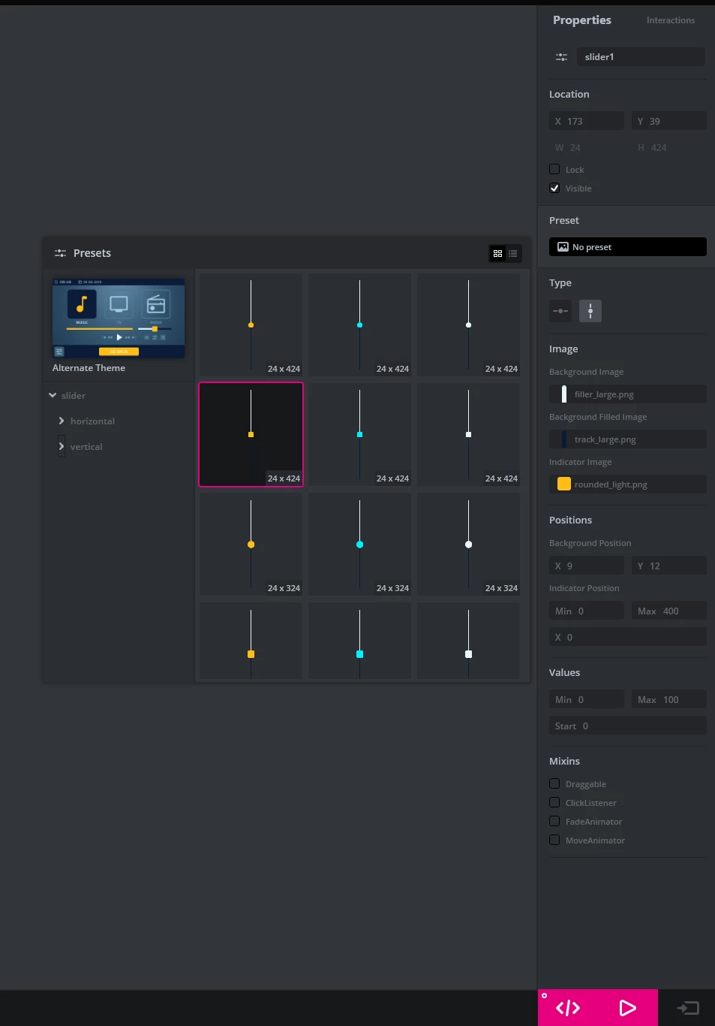715x1026 pixels.
Task: Click the Presets panel slider icon
Action: (x=61, y=253)
